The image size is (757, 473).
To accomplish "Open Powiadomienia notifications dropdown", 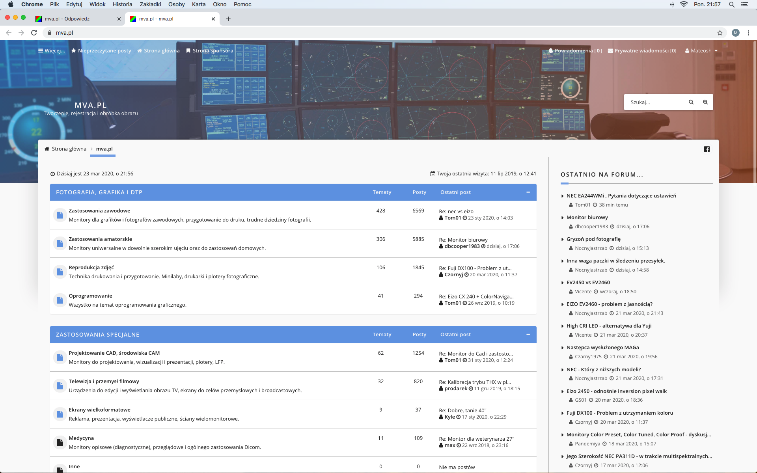I will [x=575, y=50].
